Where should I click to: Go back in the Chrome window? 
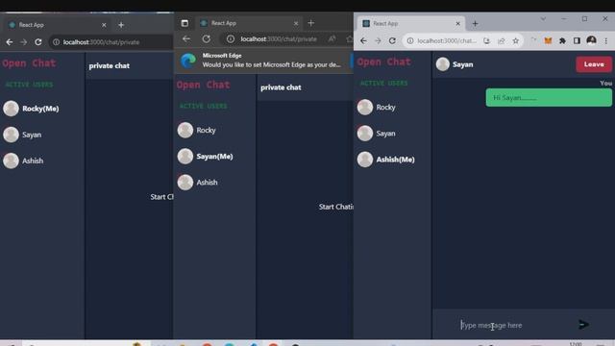tap(363, 40)
